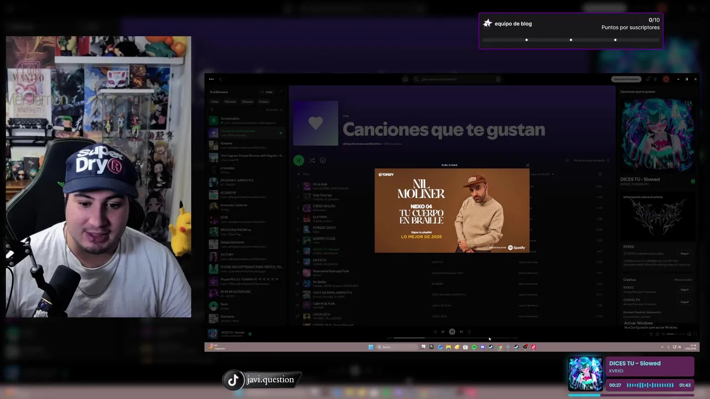Viewport: 710px width, 399px height.
Task: Filter library by Álbumes
Action: pos(247,101)
